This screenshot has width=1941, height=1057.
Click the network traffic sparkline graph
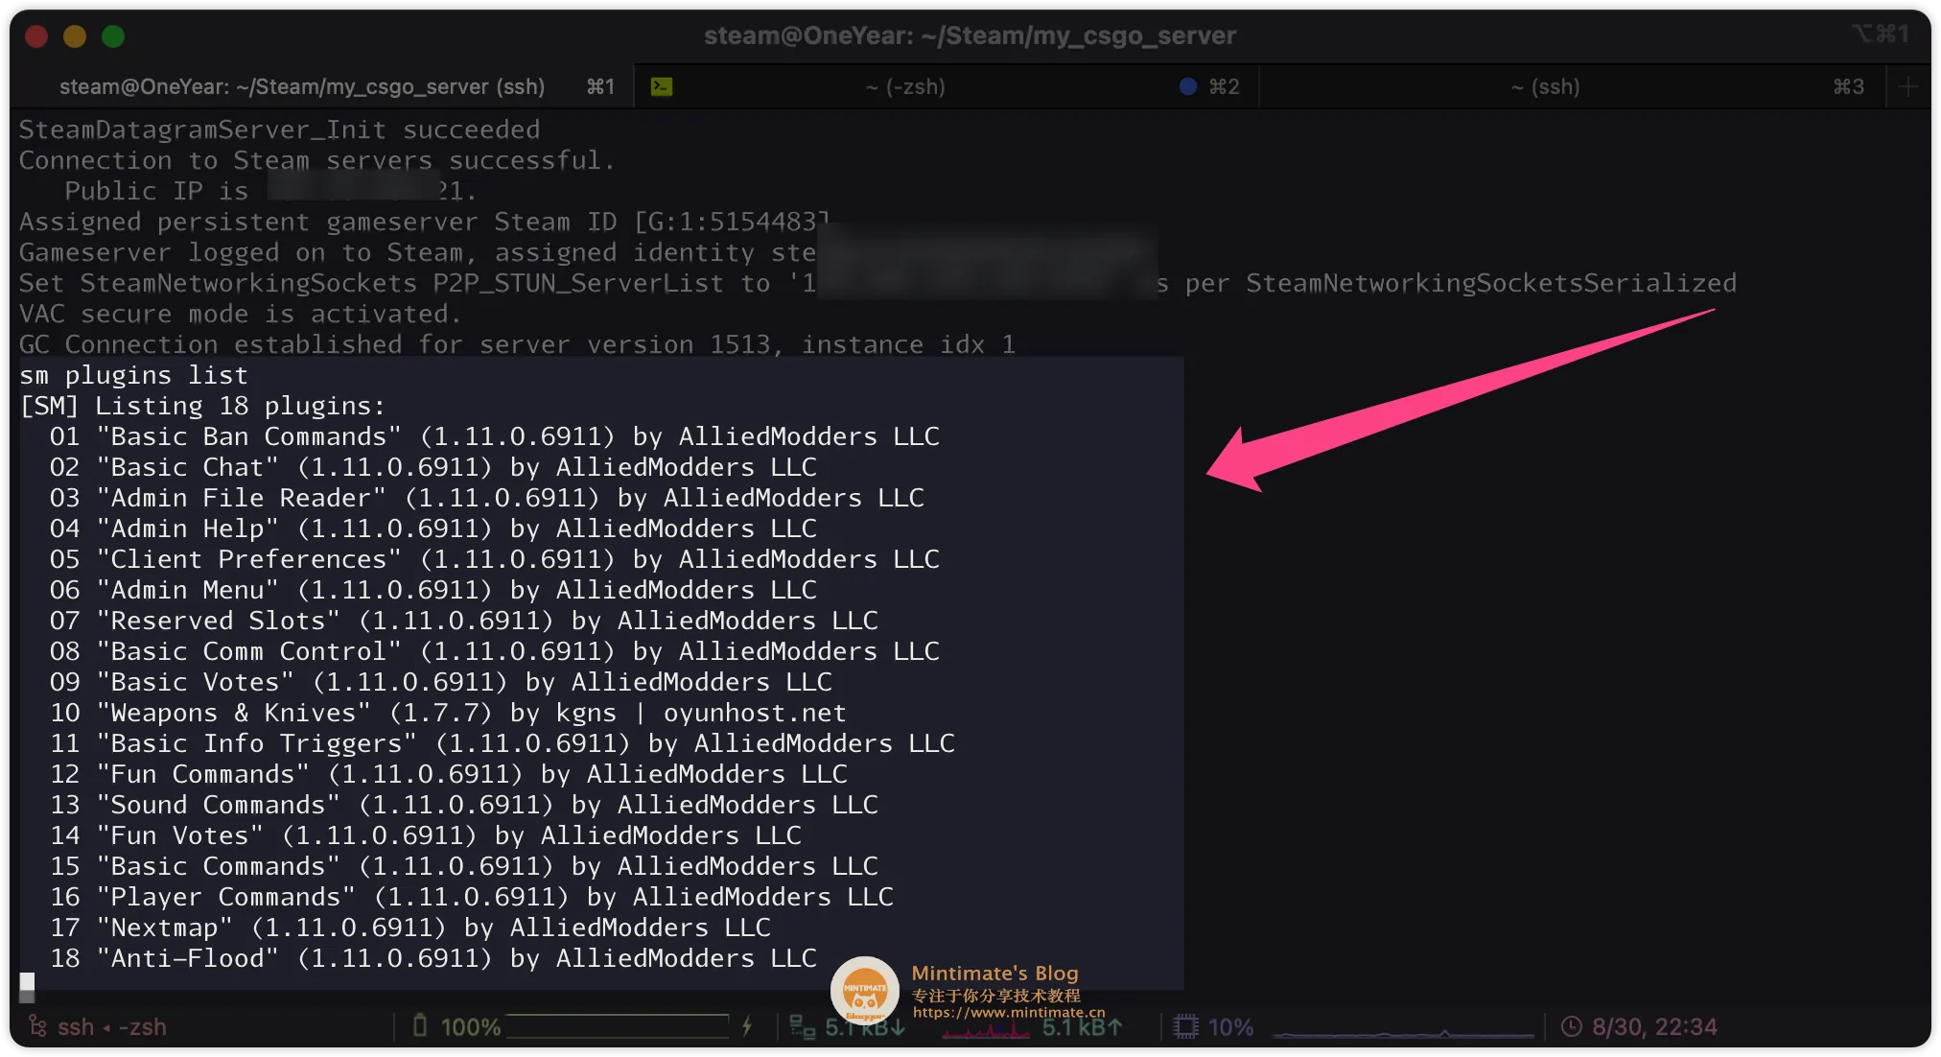click(985, 1031)
